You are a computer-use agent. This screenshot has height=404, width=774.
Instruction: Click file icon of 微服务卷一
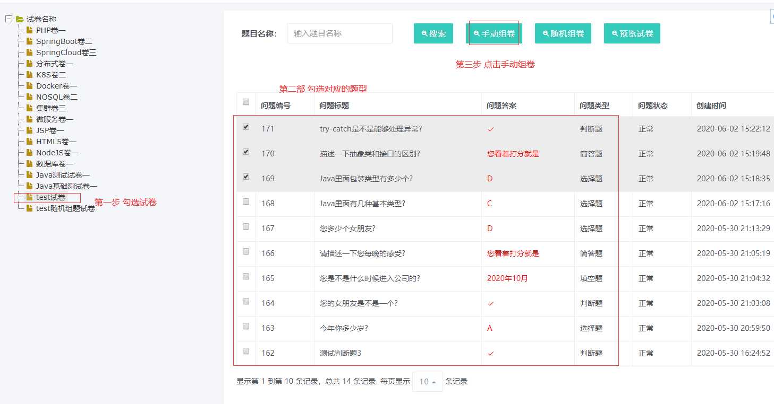(x=30, y=119)
